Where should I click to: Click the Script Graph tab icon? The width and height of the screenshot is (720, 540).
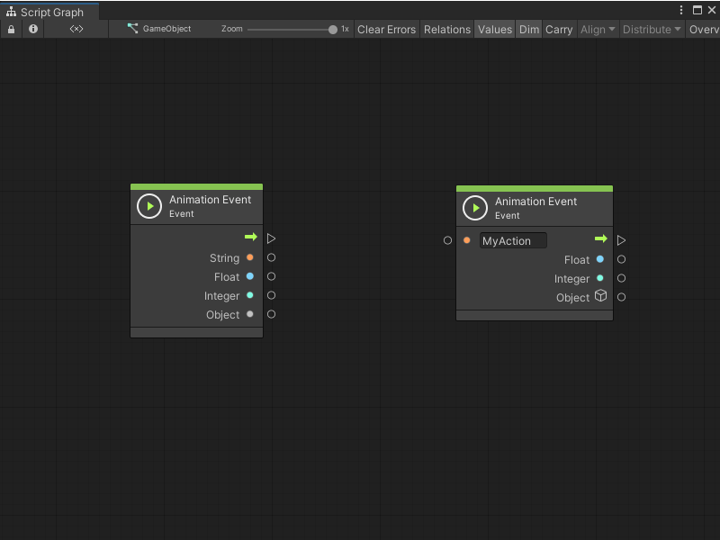(10, 13)
